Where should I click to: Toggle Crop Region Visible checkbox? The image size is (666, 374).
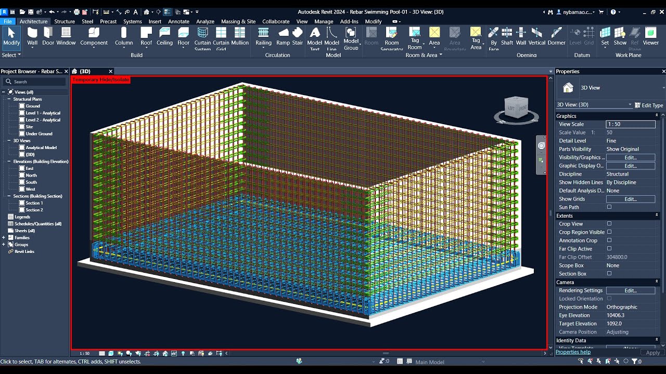609,232
